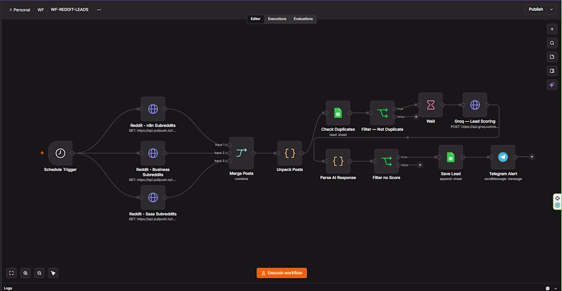562x291 pixels.
Task: Open the Check Duplicates Google Sheets node
Action: [x=338, y=113]
